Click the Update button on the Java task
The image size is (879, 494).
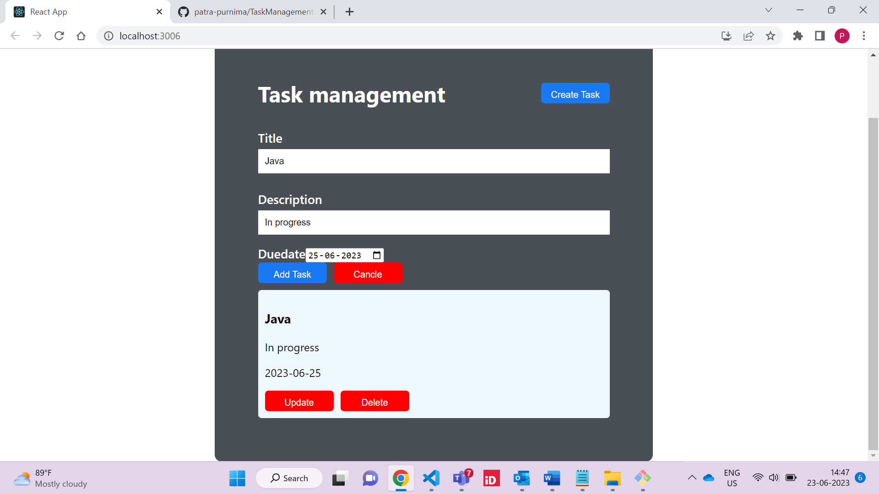(x=299, y=401)
